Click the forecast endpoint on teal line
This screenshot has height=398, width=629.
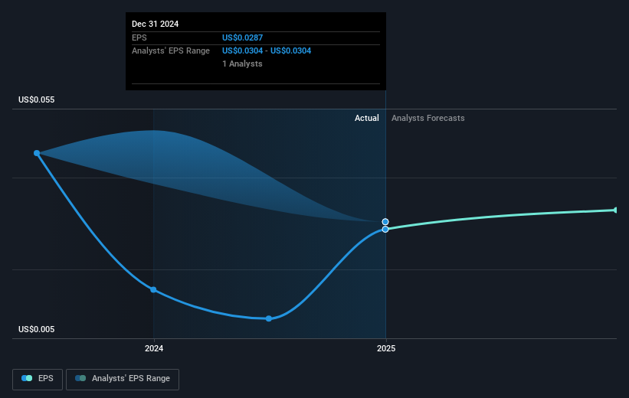click(615, 210)
